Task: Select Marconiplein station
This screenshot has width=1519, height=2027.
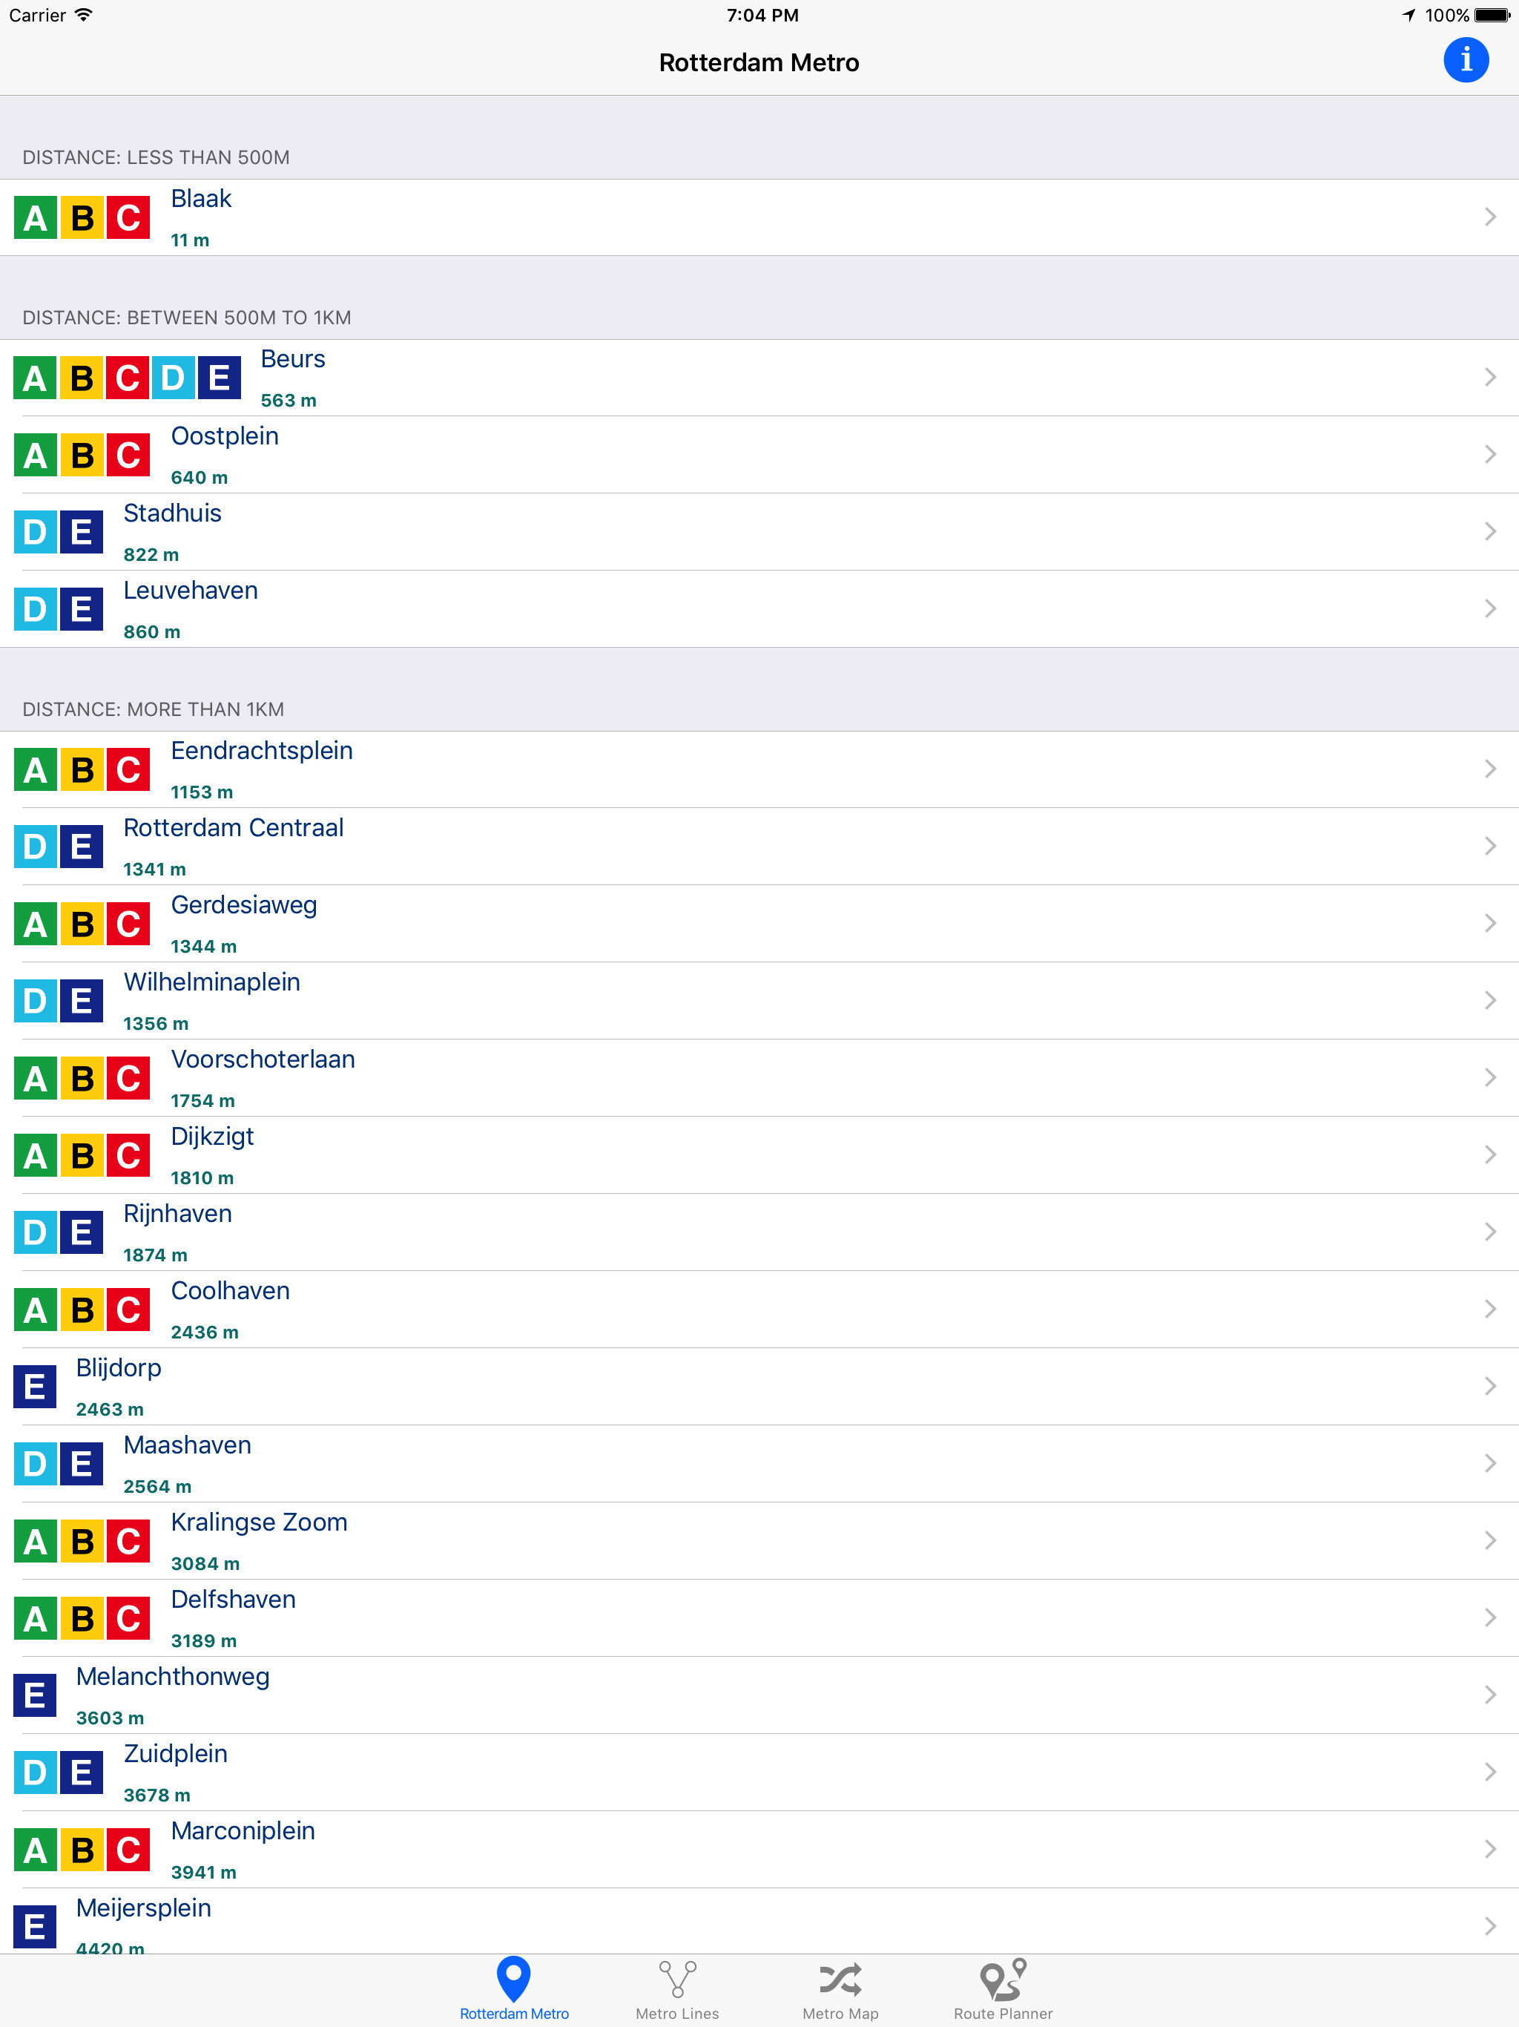Action: 759,1849
